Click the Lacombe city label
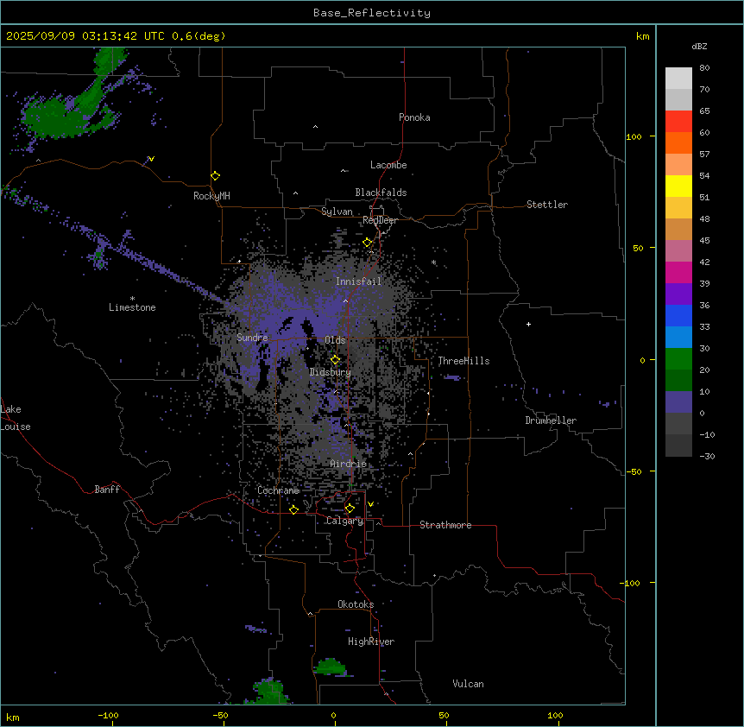 pyautogui.click(x=388, y=165)
